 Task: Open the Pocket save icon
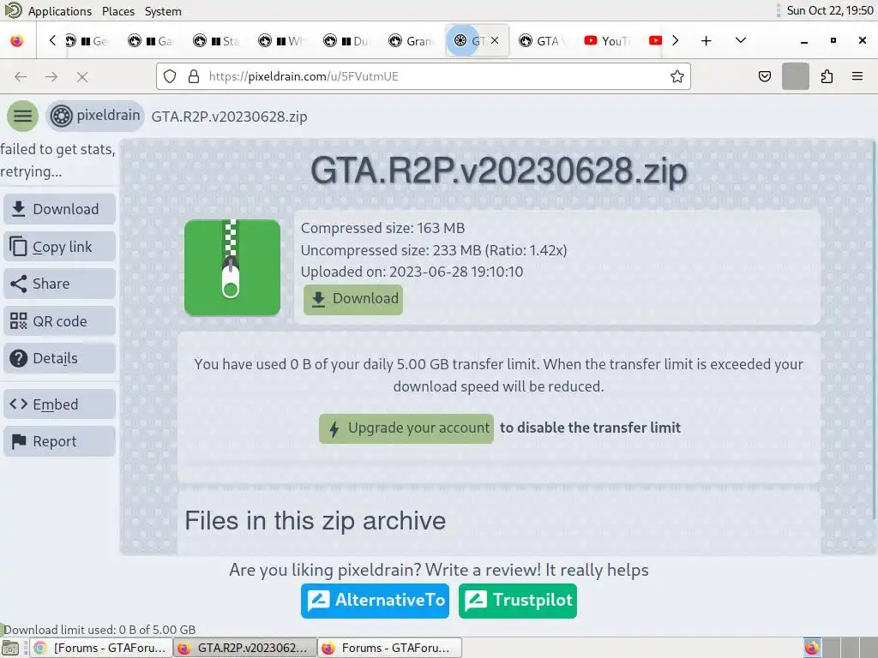pos(764,76)
